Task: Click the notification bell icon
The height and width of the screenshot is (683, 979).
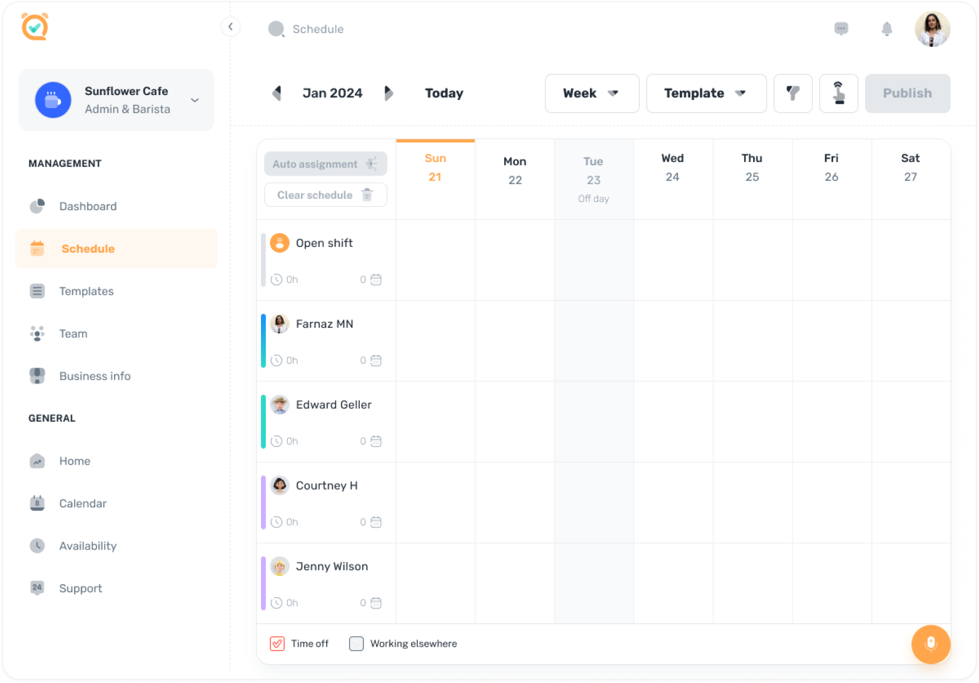Action: click(887, 29)
